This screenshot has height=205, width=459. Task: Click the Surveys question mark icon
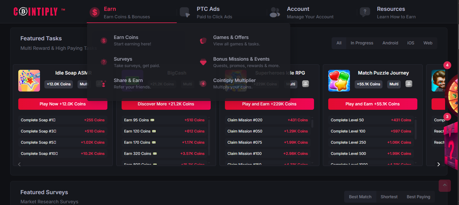104,62
